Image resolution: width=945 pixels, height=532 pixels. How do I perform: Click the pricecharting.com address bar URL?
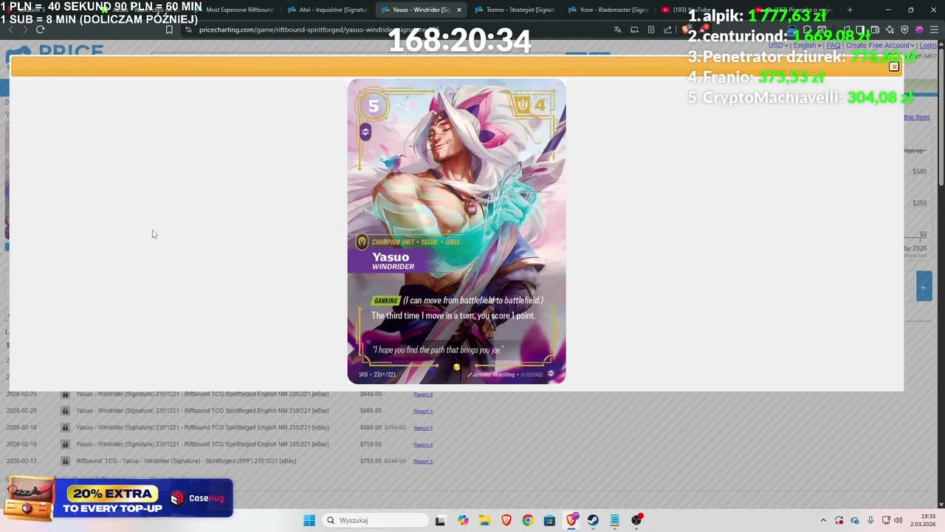point(317,30)
